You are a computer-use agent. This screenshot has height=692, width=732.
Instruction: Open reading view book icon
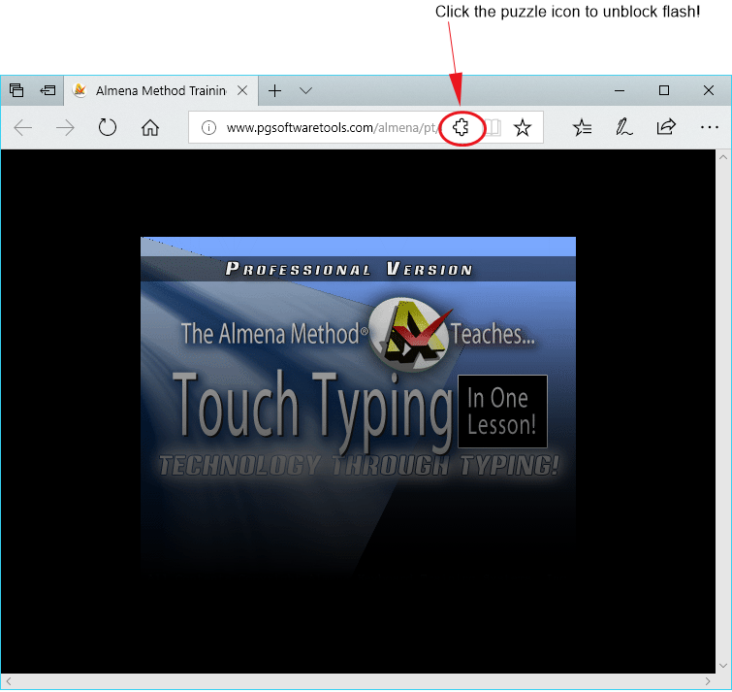[x=493, y=127]
